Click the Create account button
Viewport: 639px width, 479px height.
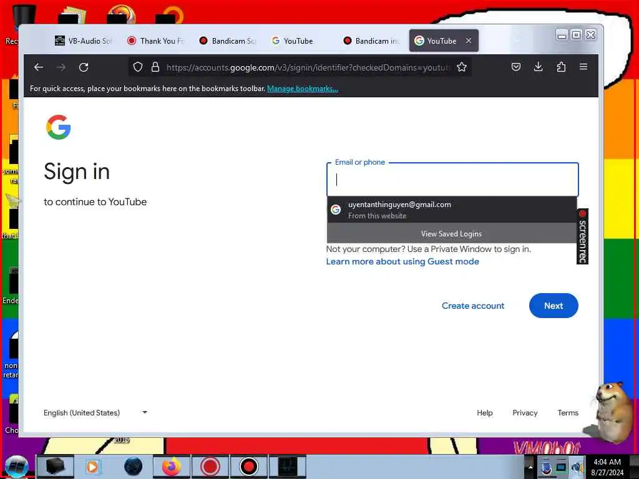click(473, 306)
